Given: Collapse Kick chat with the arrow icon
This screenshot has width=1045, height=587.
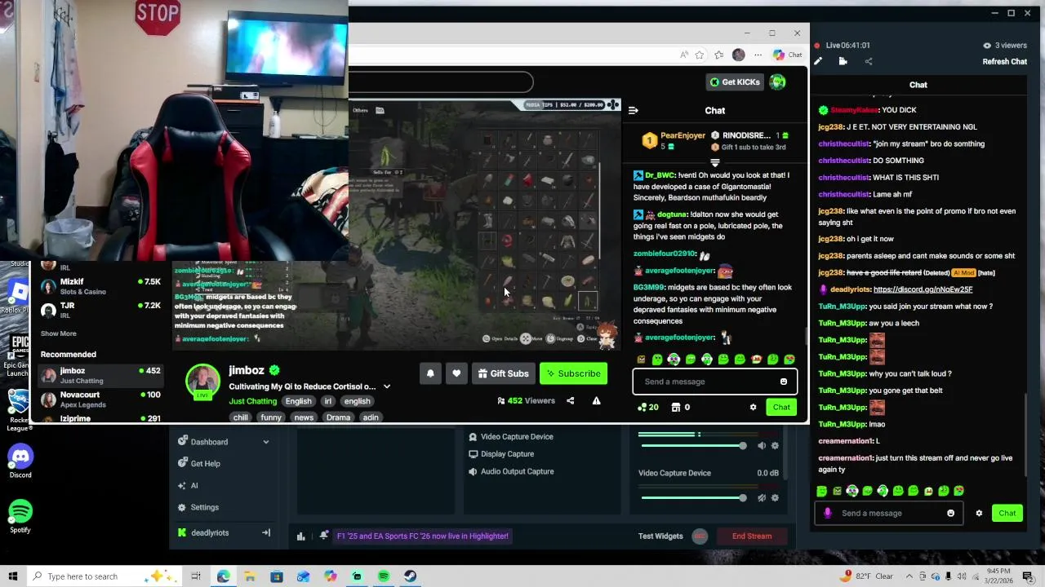Looking at the screenshot, I should pyautogui.click(x=634, y=110).
